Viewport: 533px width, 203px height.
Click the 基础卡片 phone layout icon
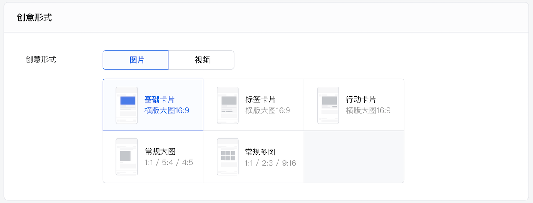point(126,105)
